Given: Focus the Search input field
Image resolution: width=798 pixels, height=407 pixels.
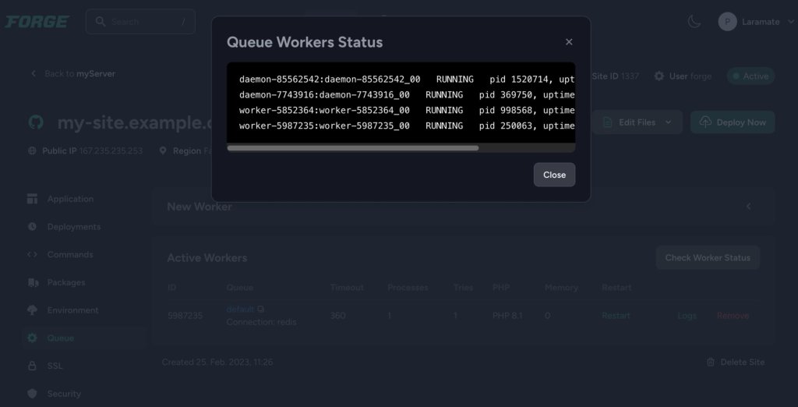Looking at the screenshot, I should pos(140,22).
